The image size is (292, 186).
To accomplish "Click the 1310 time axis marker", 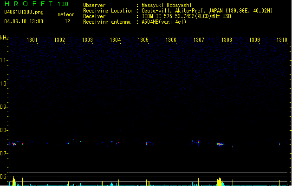I will click(282, 40).
